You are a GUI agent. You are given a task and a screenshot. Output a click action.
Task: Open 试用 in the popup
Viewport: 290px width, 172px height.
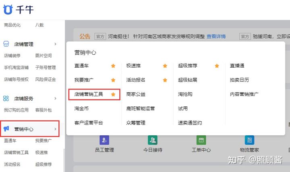point(183,108)
